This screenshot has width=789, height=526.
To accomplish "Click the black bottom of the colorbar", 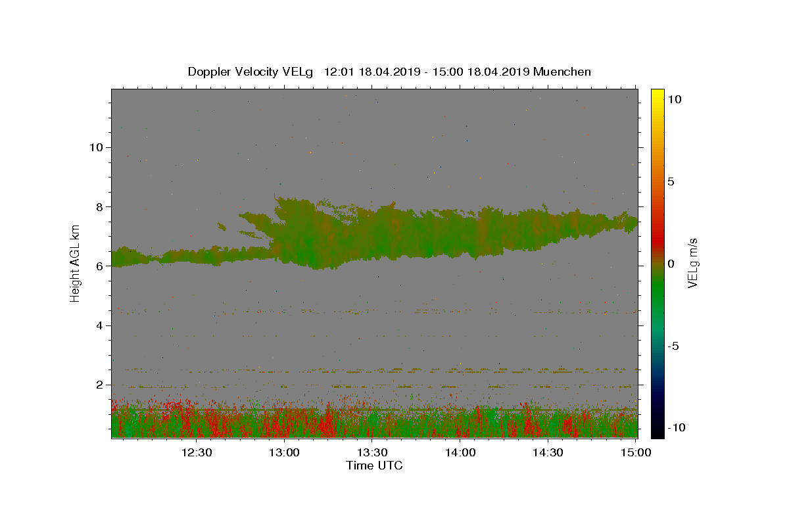I will coord(657,431).
